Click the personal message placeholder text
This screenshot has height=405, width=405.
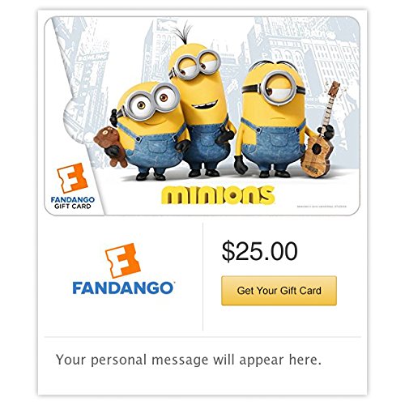(189, 360)
